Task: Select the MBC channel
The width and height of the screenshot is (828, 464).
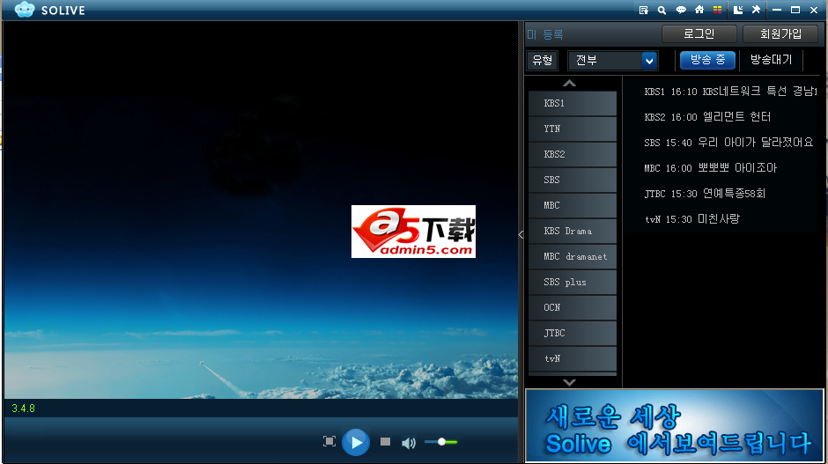Action: tap(573, 205)
